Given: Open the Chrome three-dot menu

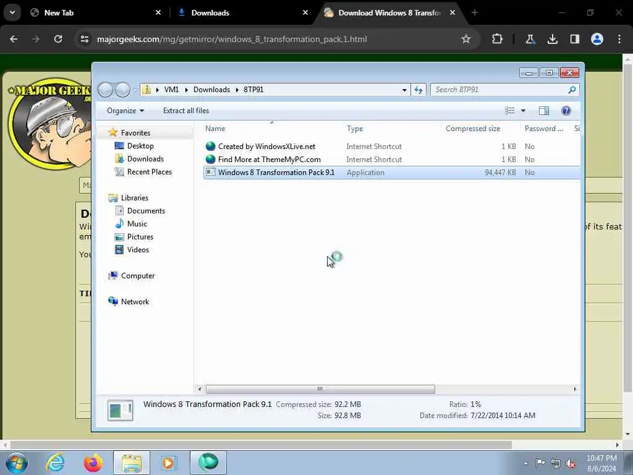Looking at the screenshot, I should tap(619, 39).
